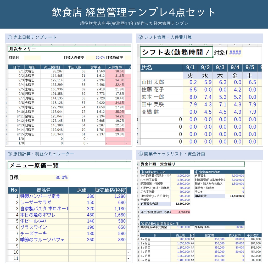Select the シーザーサラダ menu item
This screenshot has height=268, width=268.
pos(44,203)
